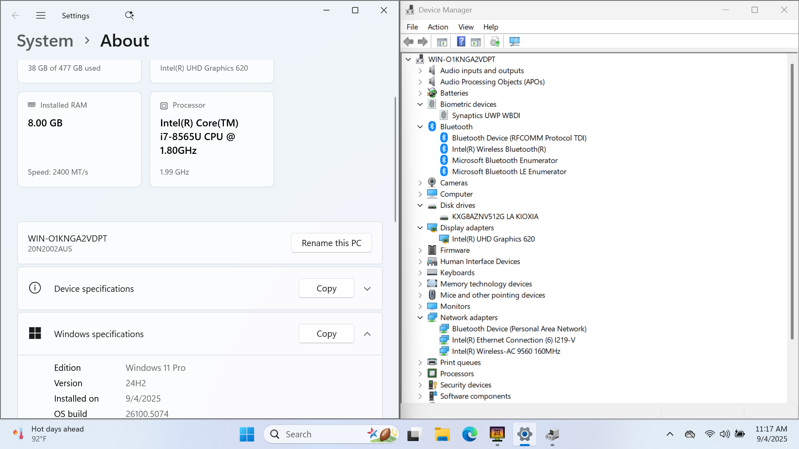Select Intel(R) UHD Graphics 620 adapter
799x449 pixels.
click(x=493, y=239)
